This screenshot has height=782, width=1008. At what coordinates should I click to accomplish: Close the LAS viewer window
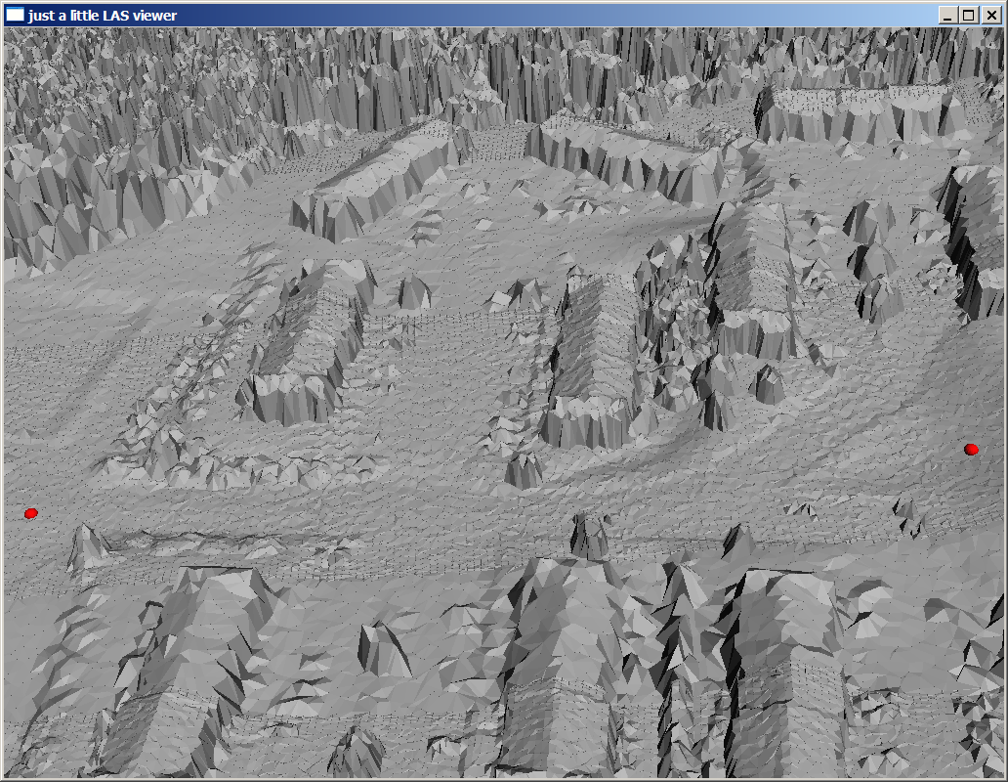[989, 15]
